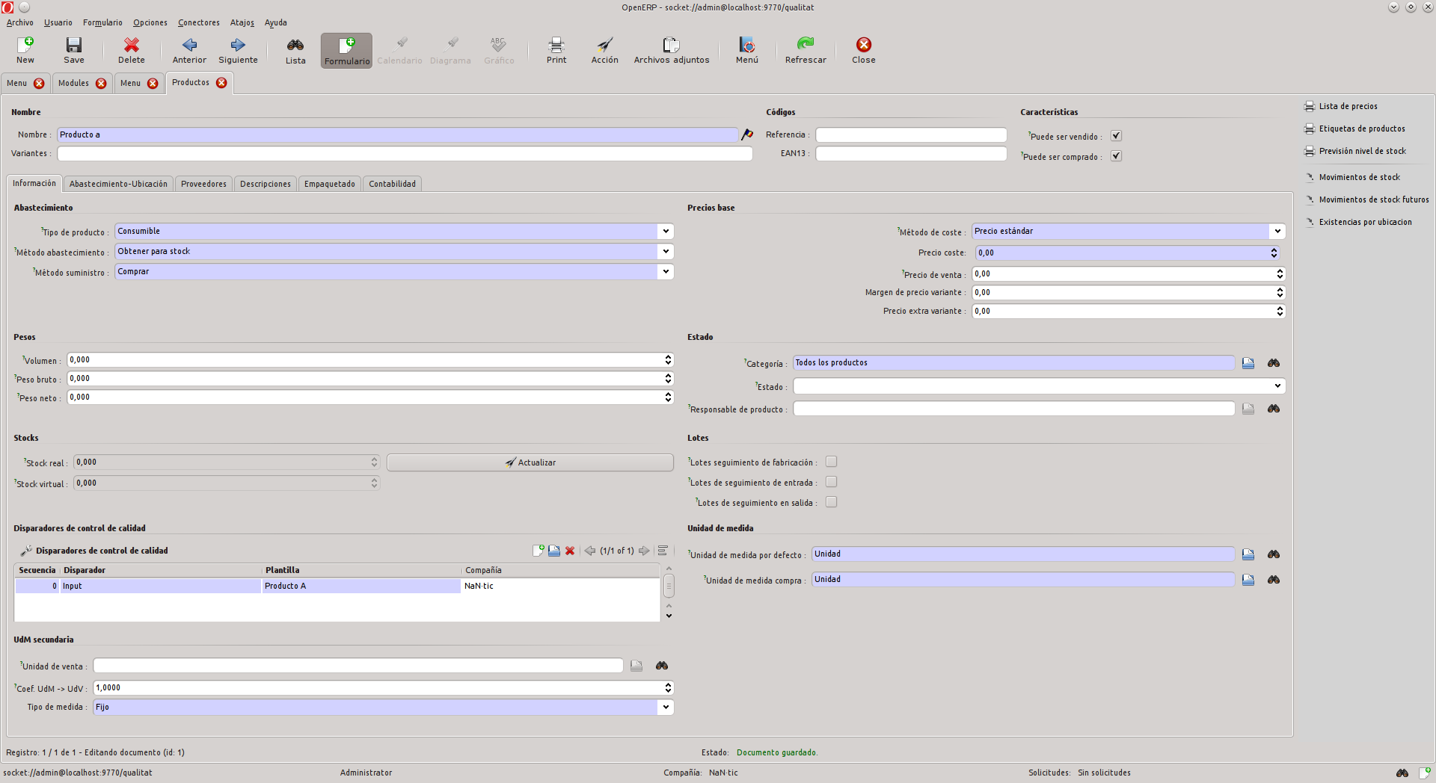
Task: Search Categoría with binoculars icon
Action: (x=1274, y=363)
